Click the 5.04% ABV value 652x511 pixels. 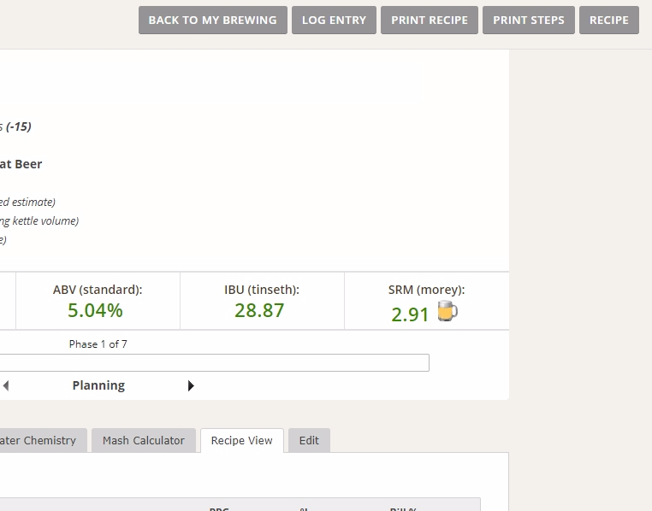(95, 310)
